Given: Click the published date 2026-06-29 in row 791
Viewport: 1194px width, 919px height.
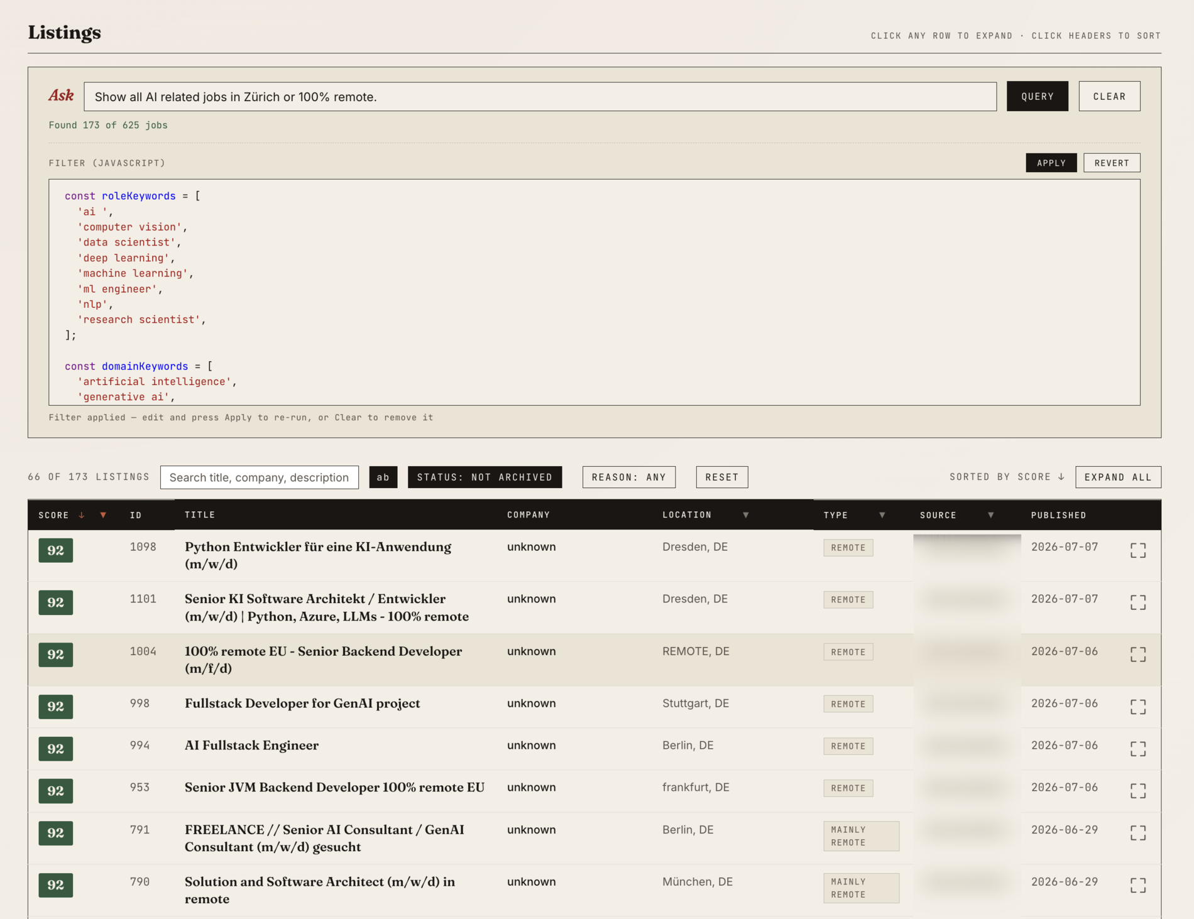Looking at the screenshot, I should (x=1064, y=830).
